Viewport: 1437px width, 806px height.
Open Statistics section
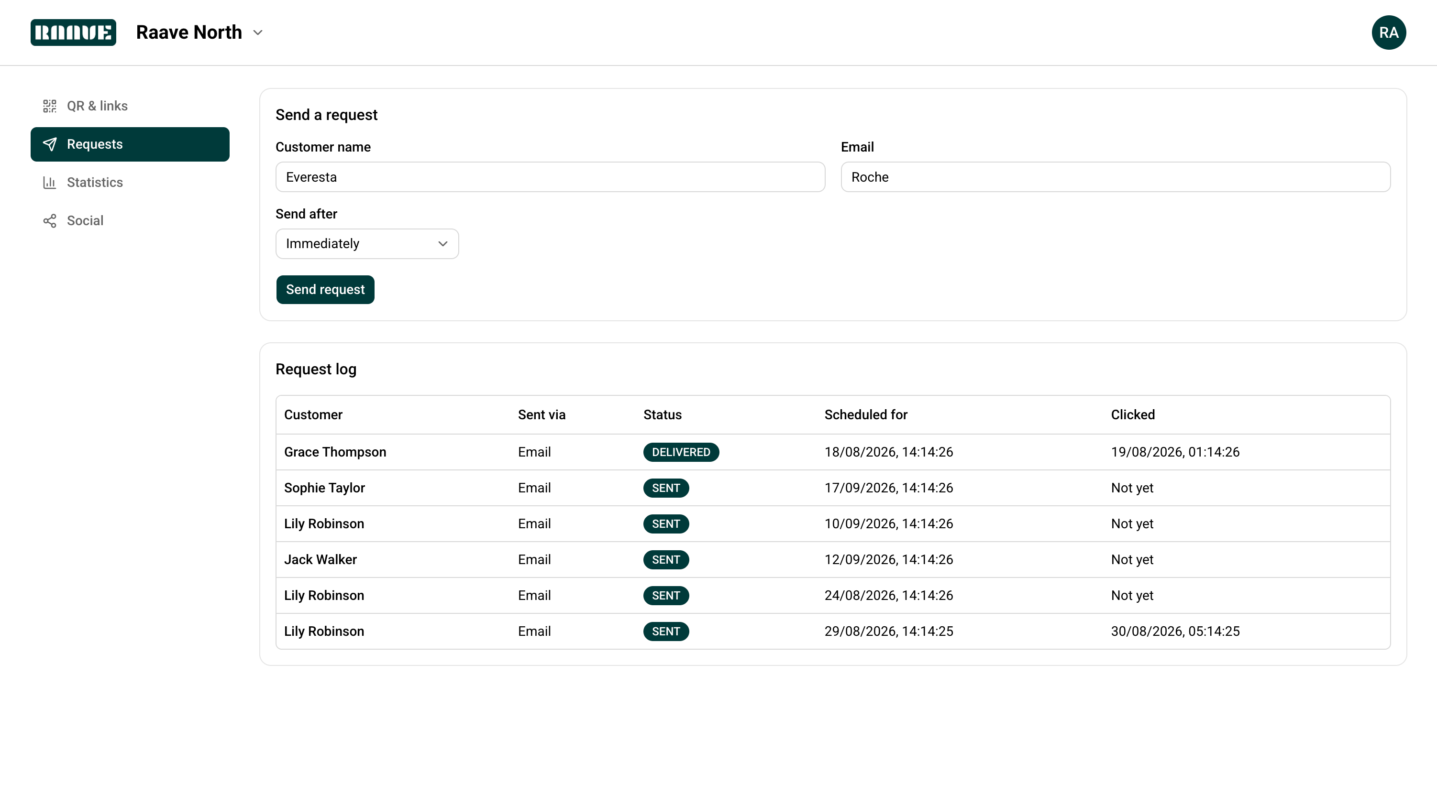[130, 182]
